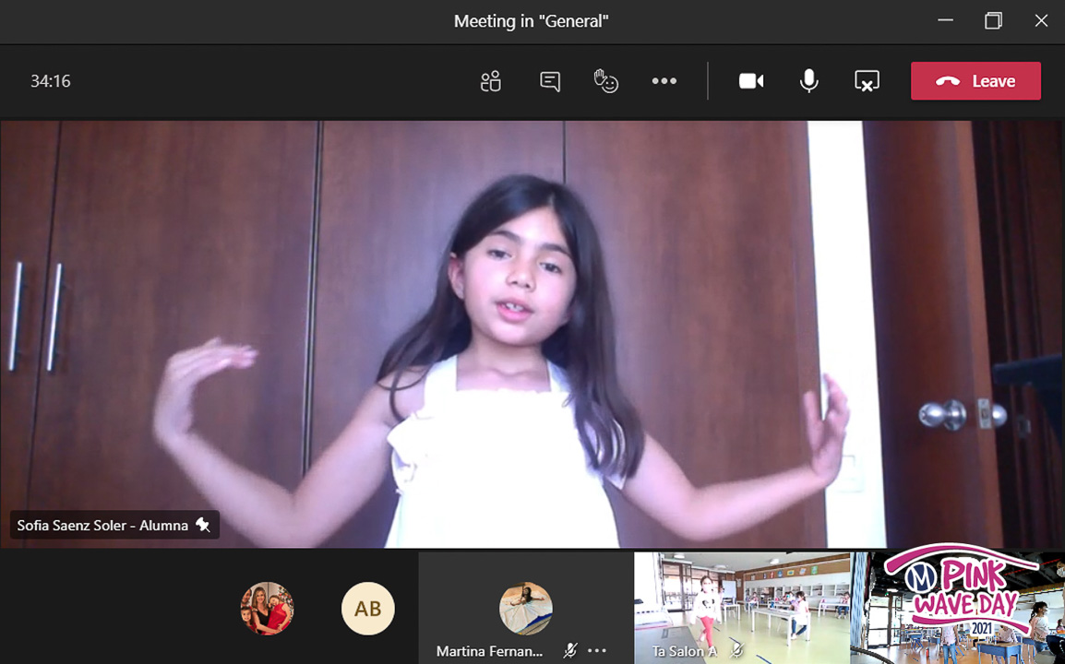Open the participants panel
The image size is (1065, 664).
490,81
